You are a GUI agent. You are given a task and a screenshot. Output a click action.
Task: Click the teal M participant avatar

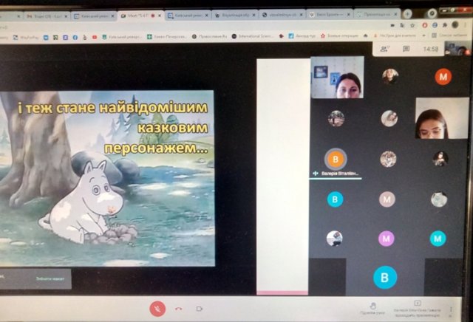point(438,239)
